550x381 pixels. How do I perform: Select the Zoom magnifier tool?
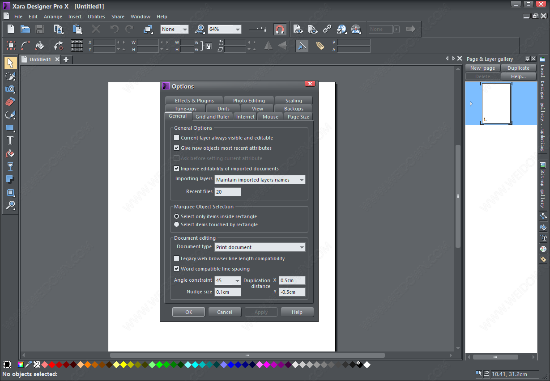tap(10, 205)
